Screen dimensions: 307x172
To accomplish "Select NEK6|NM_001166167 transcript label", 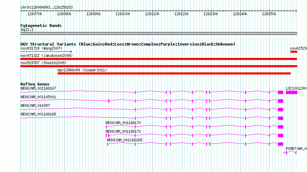I will pyautogui.click(x=38, y=88).
